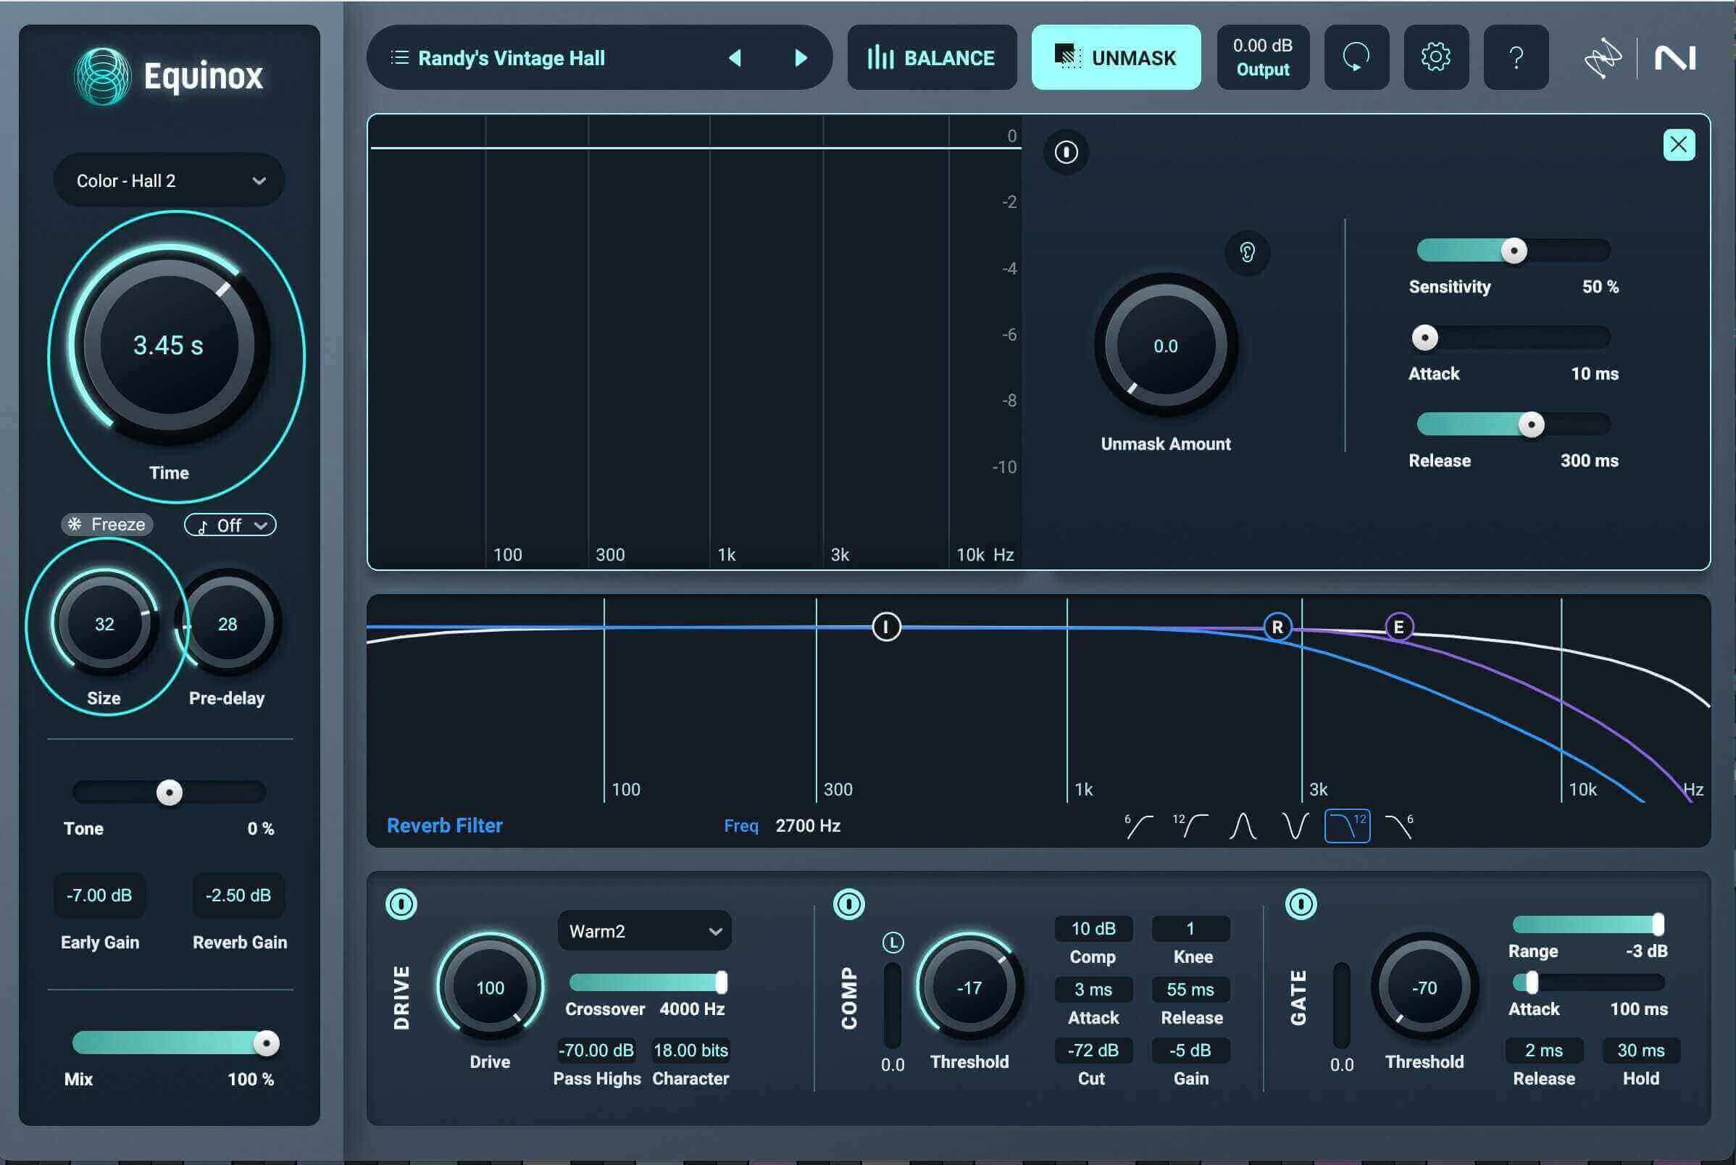The image size is (1736, 1165).
Task: Click the Equinox globe logo
Action: point(102,76)
